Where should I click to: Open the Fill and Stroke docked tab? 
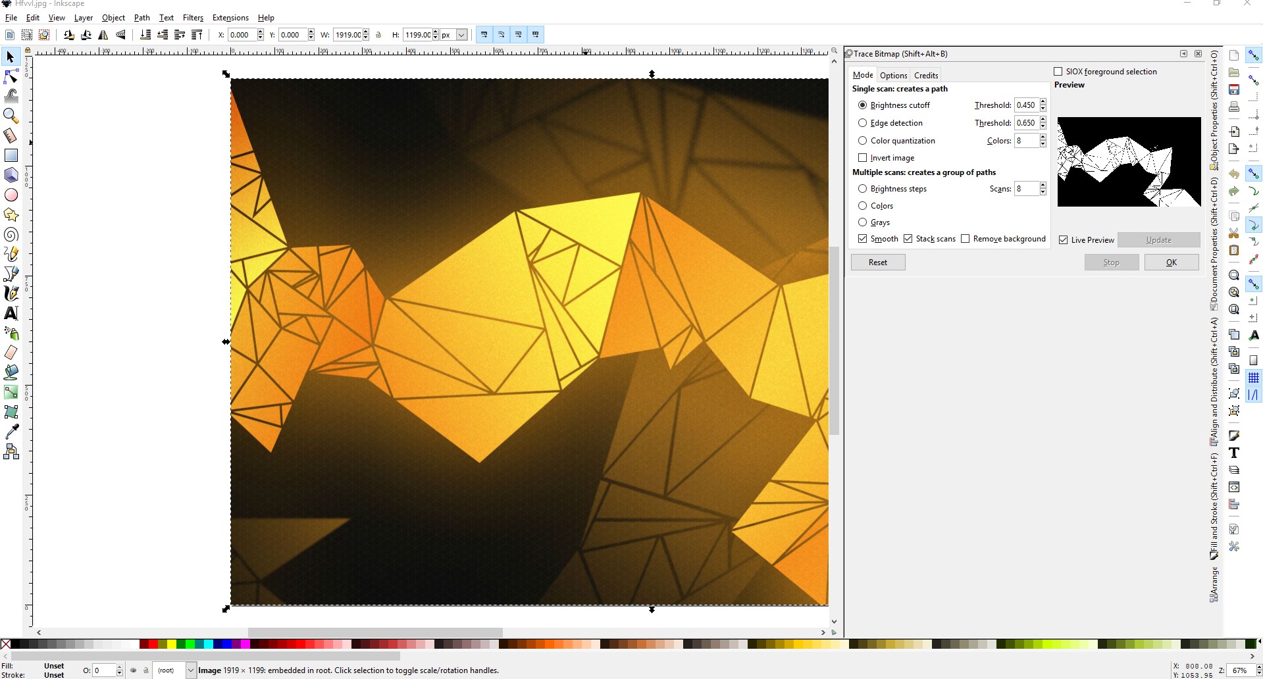[1214, 507]
